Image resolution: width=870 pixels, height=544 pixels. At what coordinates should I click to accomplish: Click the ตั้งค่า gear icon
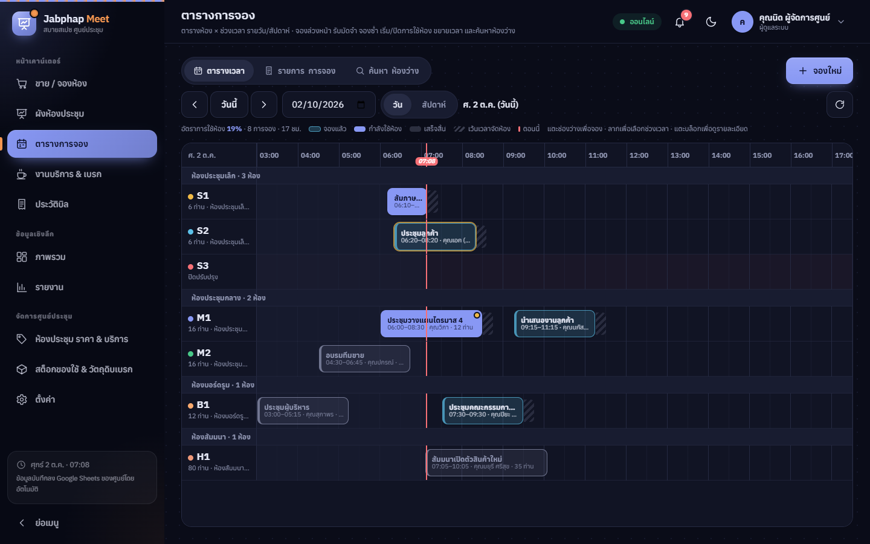click(22, 400)
